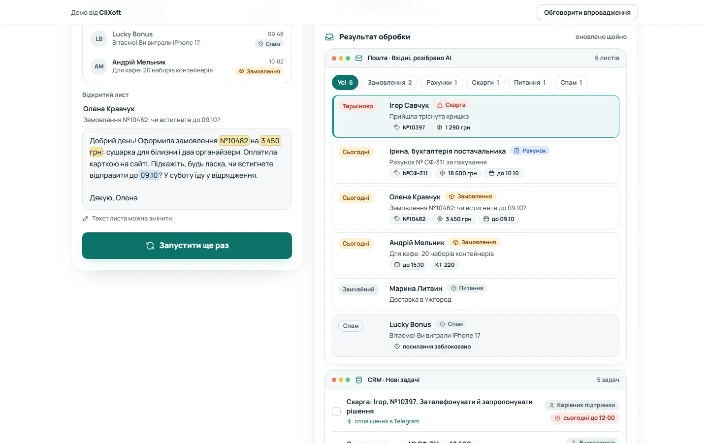Open the Марина Литвин result card
The height and width of the screenshot is (443, 709).
pos(476,294)
